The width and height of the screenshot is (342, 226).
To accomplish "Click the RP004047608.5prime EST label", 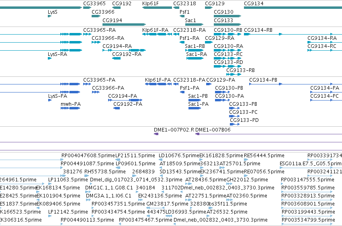I will (x=88, y=156).
